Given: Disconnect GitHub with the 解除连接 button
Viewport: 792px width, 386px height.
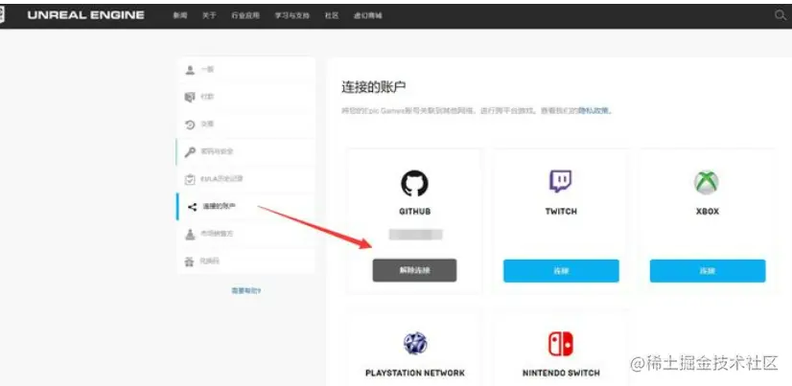Looking at the screenshot, I should pos(414,270).
